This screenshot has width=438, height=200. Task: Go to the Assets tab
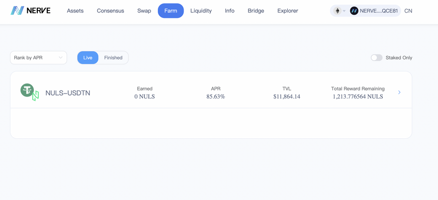[x=75, y=11]
